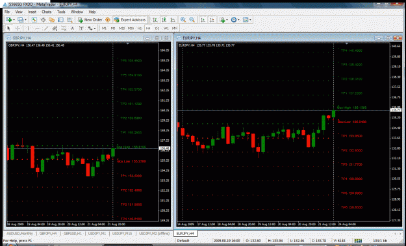Switch to the USDJPY,M1 chart tab
Viewport: 406px width, 246px height.
click(x=97, y=234)
